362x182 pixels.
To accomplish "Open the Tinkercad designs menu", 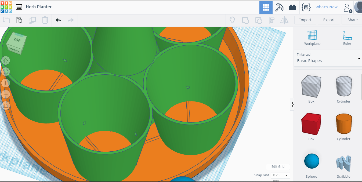I will pyautogui.click(x=19, y=7).
